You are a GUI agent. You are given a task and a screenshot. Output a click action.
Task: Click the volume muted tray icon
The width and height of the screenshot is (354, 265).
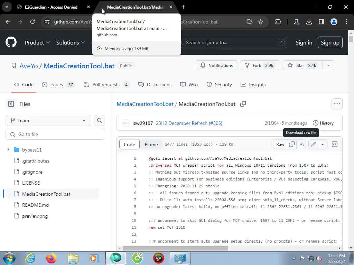point(319,258)
